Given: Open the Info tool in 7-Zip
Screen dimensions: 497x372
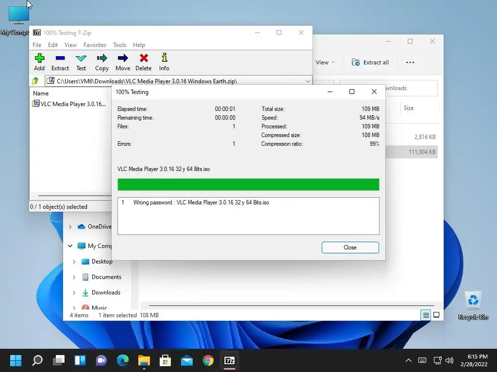Looking at the screenshot, I should [x=164, y=62].
